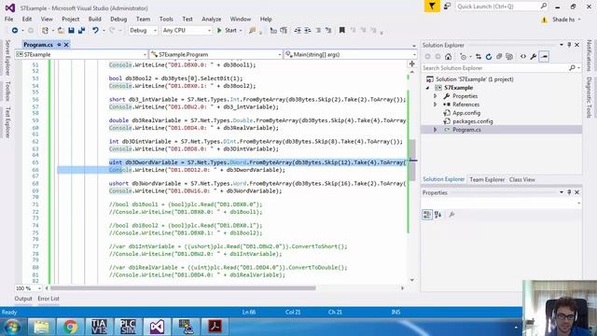This screenshot has height=336, width=597.
Task: Open PLCSIM from the taskbar
Action: pos(128,327)
